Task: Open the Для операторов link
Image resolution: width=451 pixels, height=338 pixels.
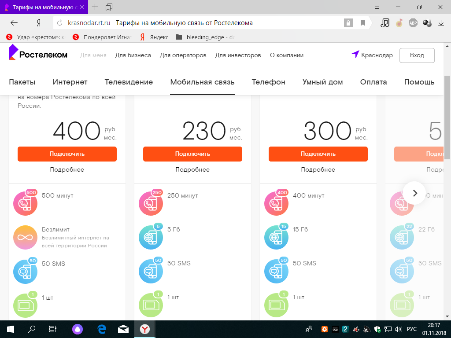Action: pos(183,55)
